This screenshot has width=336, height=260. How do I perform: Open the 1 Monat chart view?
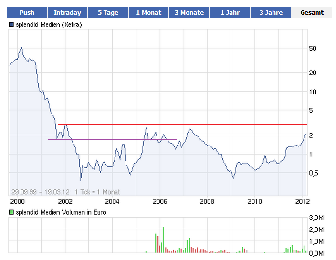pos(148,13)
